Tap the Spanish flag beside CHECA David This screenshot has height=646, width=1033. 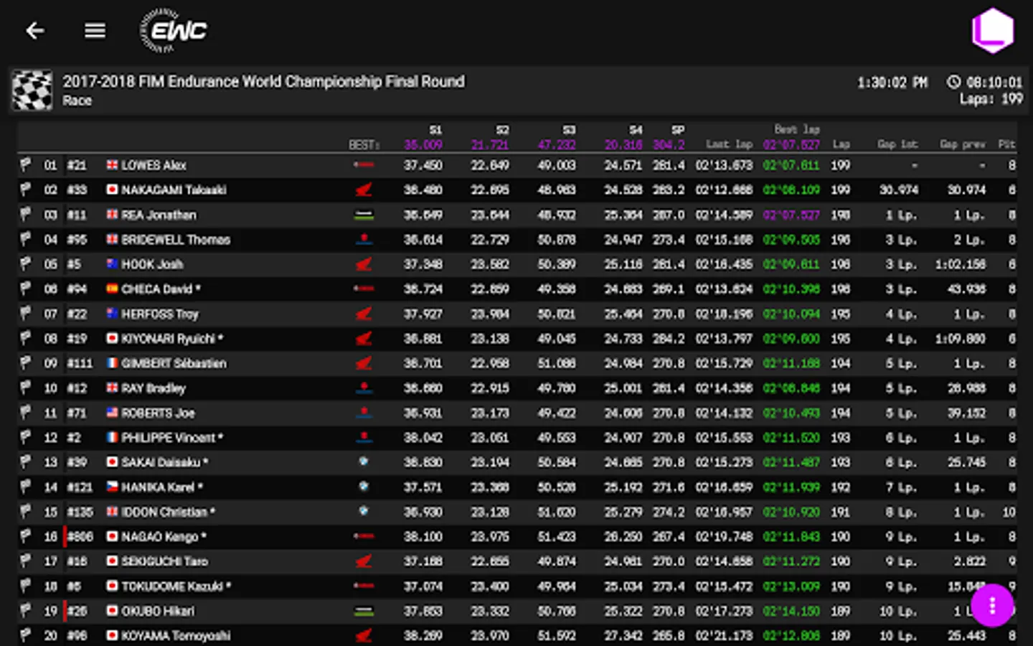coord(112,289)
